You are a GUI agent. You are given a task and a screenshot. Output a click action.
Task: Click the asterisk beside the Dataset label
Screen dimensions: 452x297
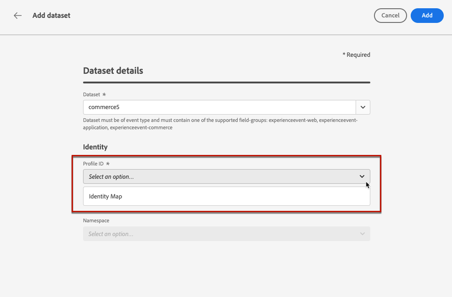coord(104,94)
